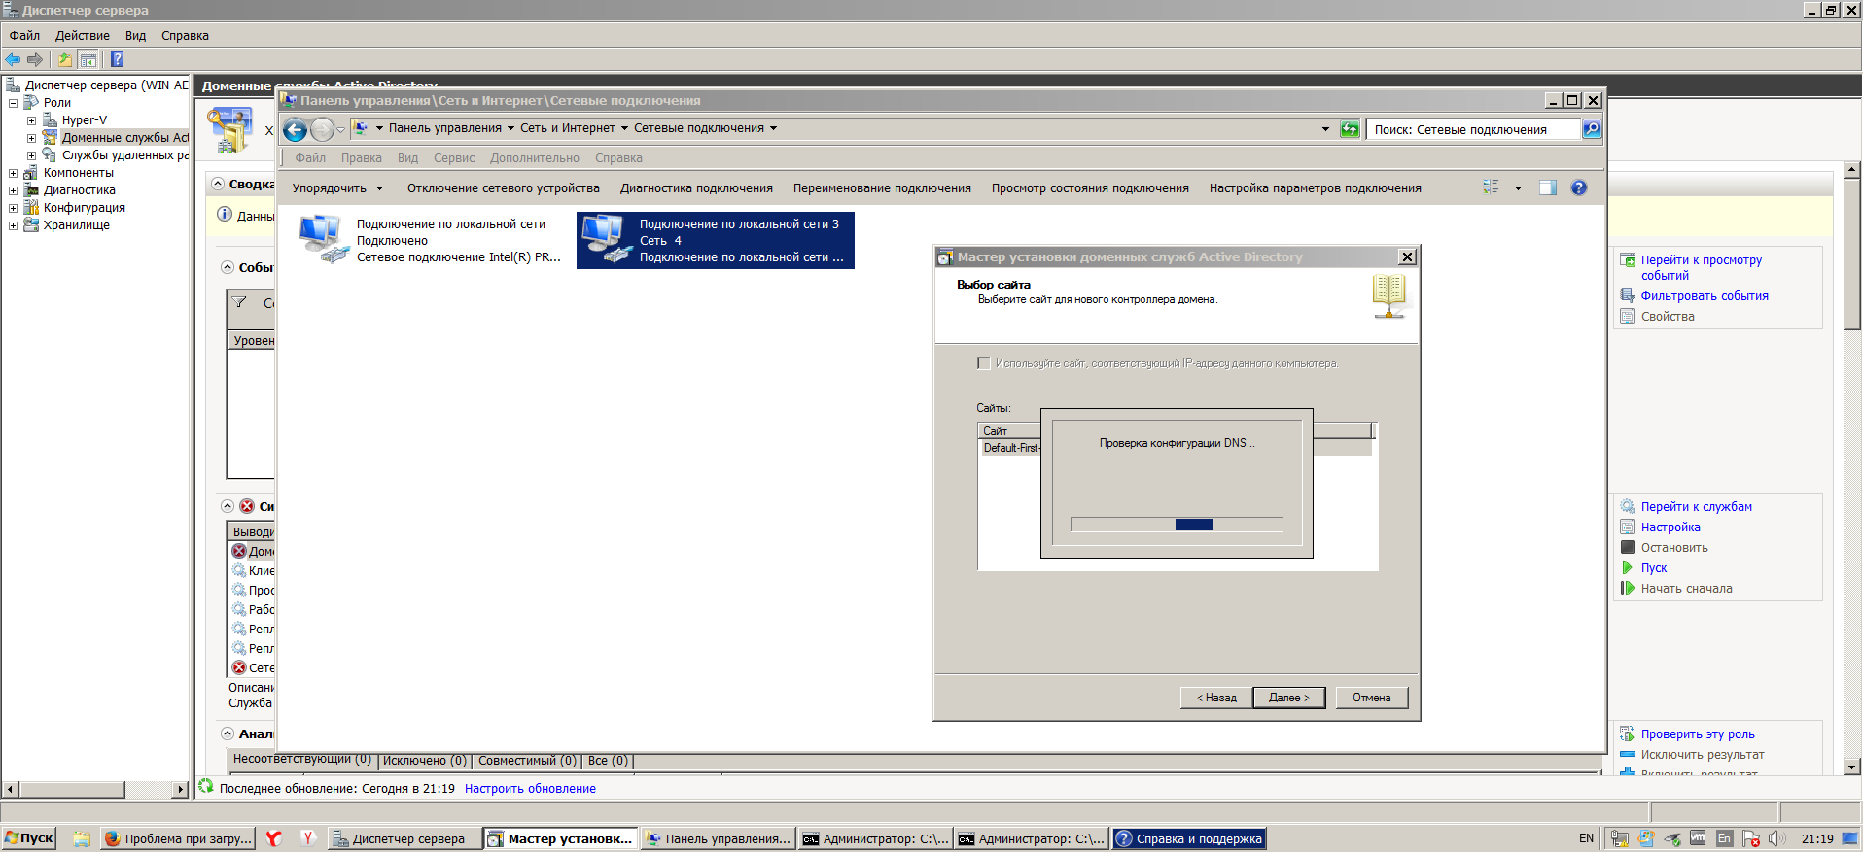Viewport: 1863px width, 852px height.
Task: Tick the use site matching IP address checkbox
Action: coord(983,363)
